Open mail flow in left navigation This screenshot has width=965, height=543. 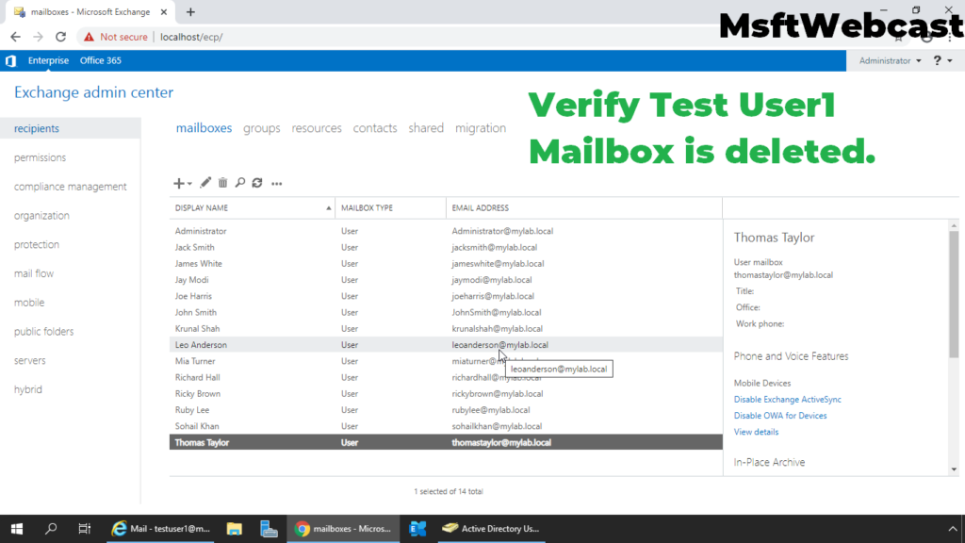point(34,273)
